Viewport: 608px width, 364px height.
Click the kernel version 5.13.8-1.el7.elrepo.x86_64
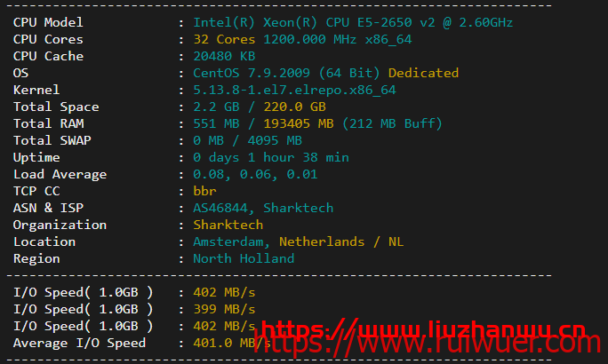pyautogui.click(x=294, y=90)
